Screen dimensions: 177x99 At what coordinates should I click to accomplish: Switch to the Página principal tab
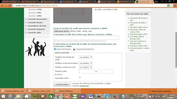[x=49, y=2]
